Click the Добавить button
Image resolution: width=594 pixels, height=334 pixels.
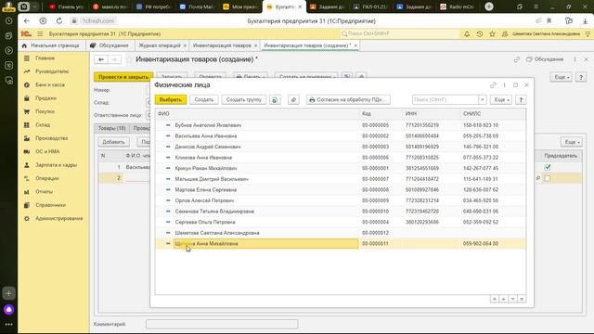click(113, 142)
